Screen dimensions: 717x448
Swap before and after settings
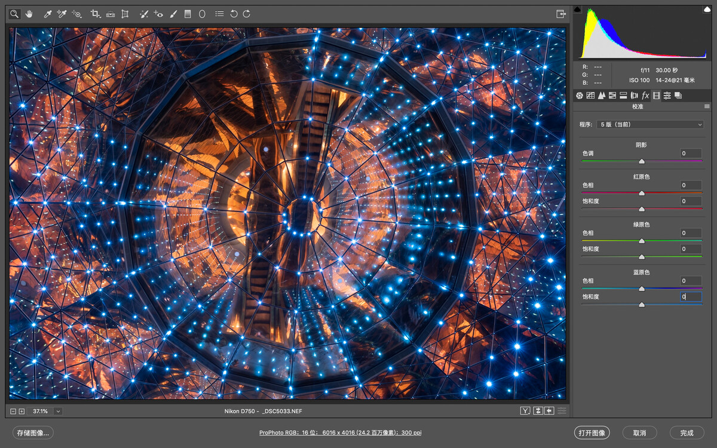click(538, 411)
